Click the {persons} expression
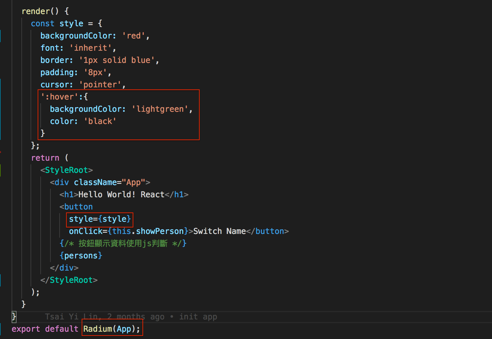Screen dimensions: 492x339 pyautogui.click(x=81, y=255)
